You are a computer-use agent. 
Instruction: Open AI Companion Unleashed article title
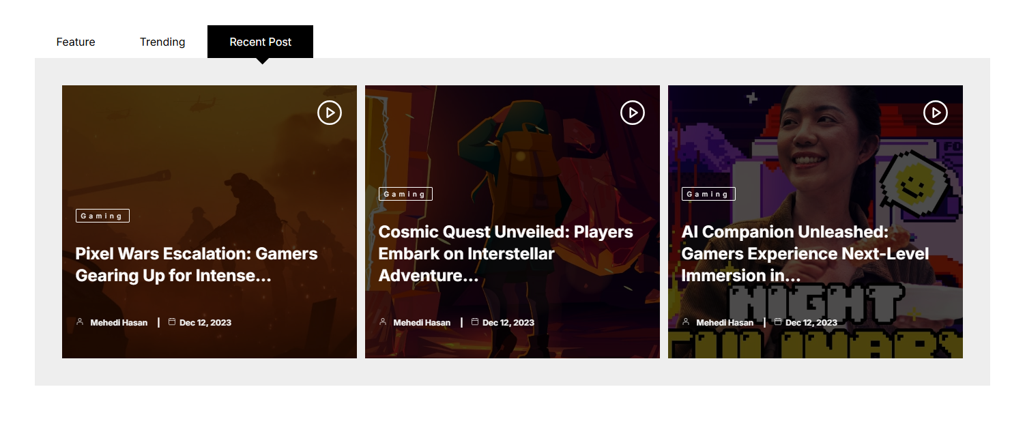805,253
